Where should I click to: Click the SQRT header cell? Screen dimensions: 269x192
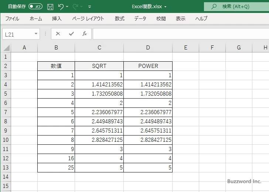point(99,66)
